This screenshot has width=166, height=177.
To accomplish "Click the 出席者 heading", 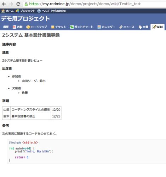I will point(7,69).
